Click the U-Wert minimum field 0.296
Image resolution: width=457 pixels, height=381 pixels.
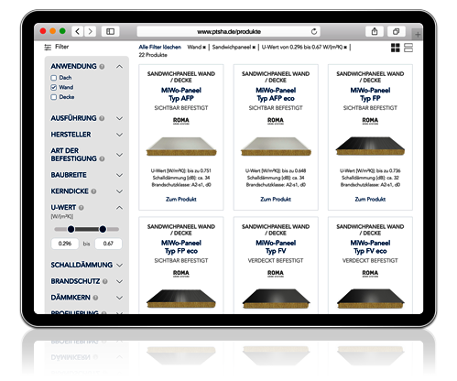click(x=65, y=244)
